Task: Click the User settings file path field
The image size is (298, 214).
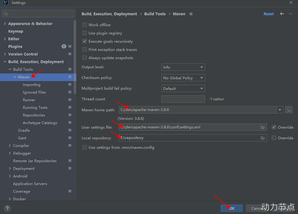Action: point(193,127)
